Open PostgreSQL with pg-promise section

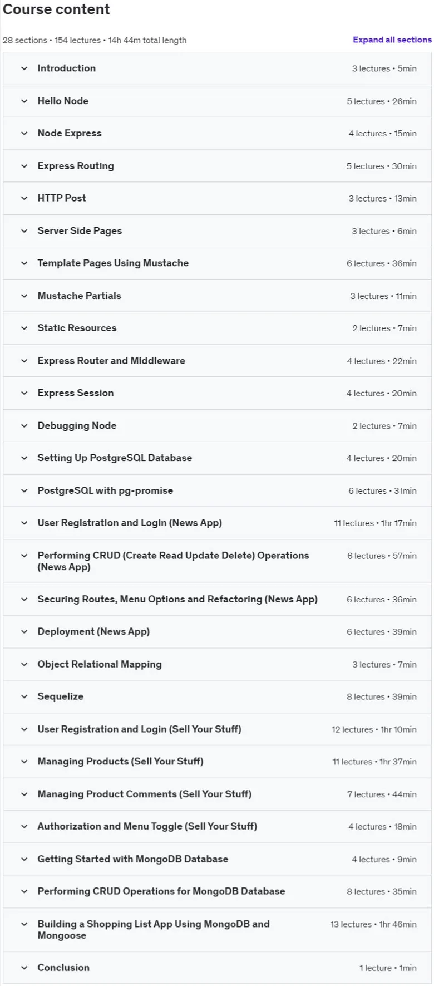pyautogui.click(x=217, y=490)
